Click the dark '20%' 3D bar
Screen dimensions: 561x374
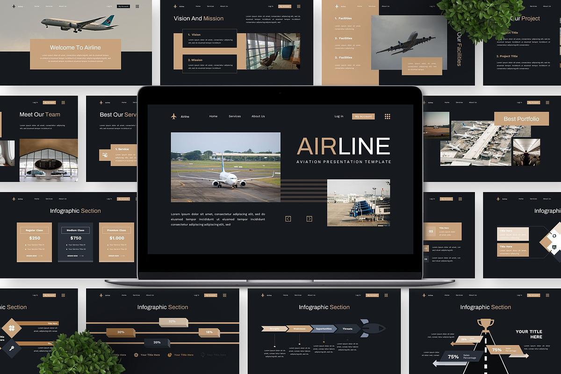[x=158, y=342]
